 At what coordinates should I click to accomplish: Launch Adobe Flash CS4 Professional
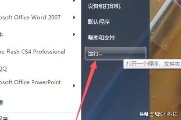click(33, 52)
